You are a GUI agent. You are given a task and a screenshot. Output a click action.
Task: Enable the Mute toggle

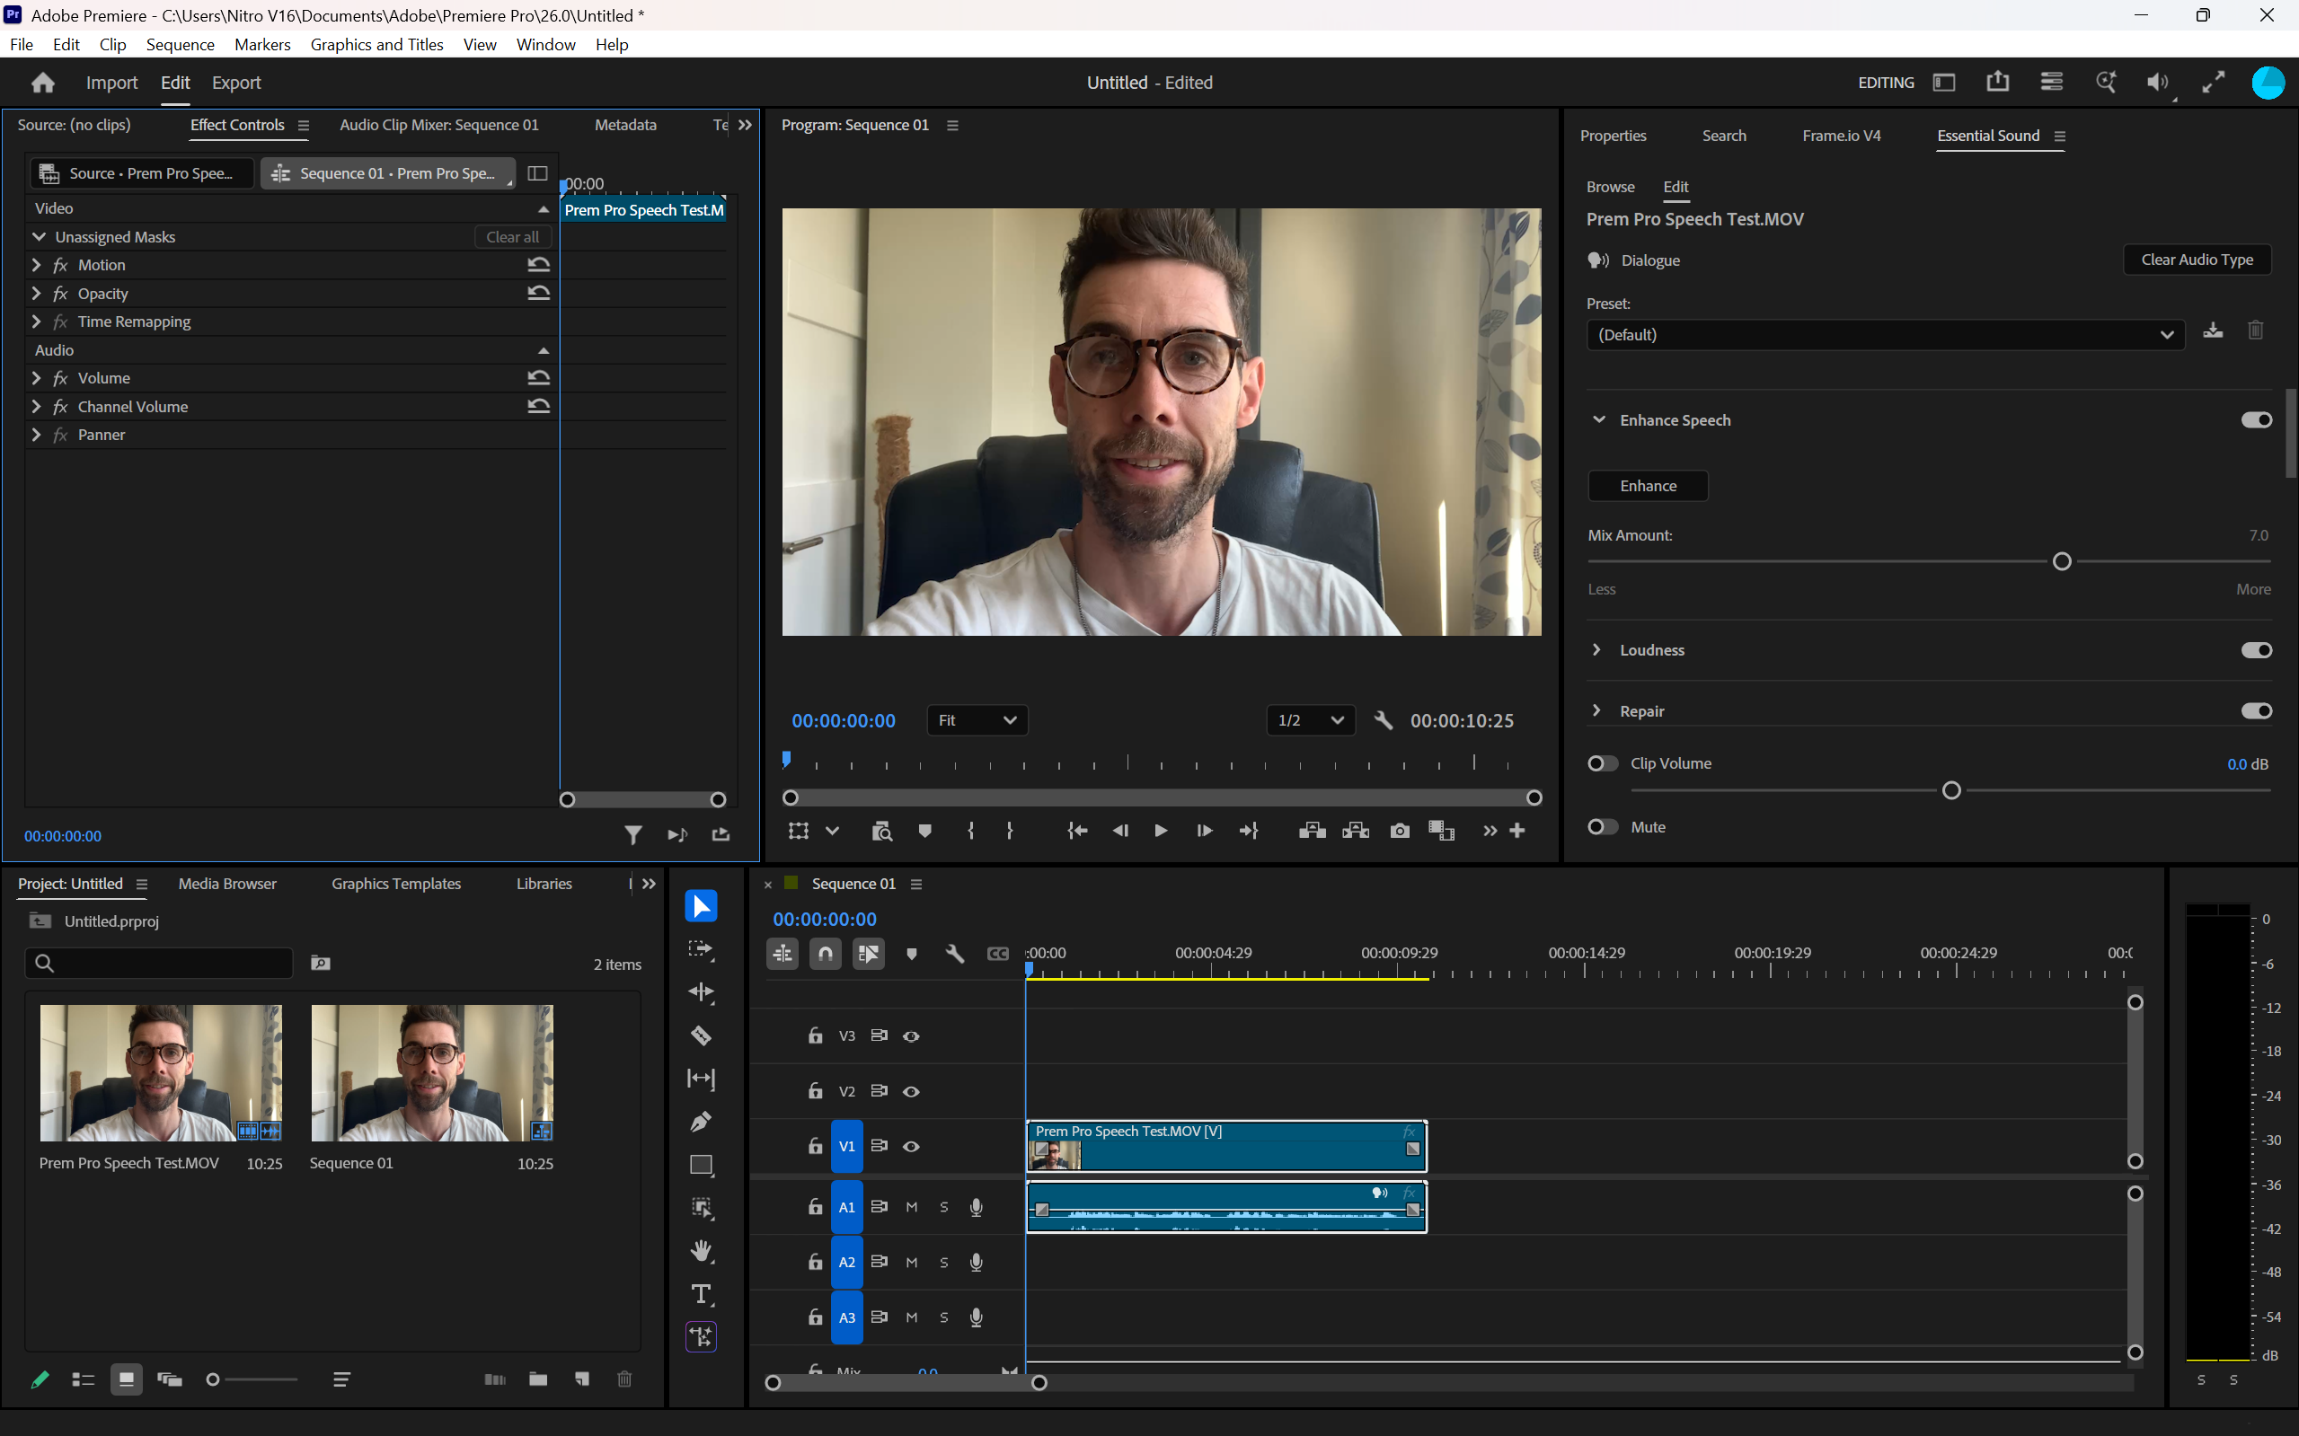pos(1603,827)
